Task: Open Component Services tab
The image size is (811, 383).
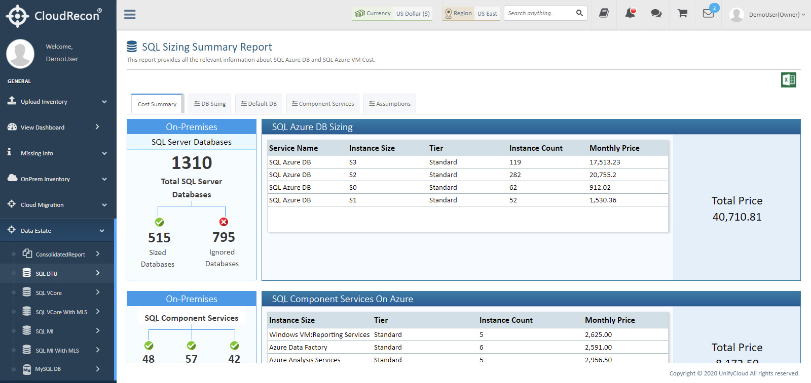Action: (x=323, y=104)
